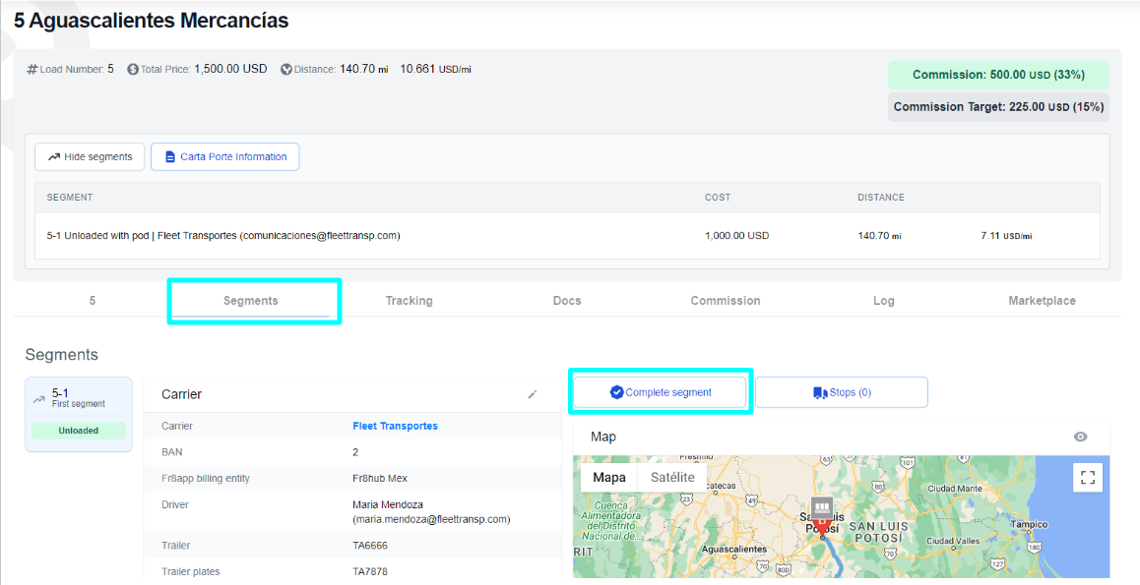This screenshot has width=1140, height=585.
Task: Collapse the segments table via Hide segments
Action: click(89, 155)
